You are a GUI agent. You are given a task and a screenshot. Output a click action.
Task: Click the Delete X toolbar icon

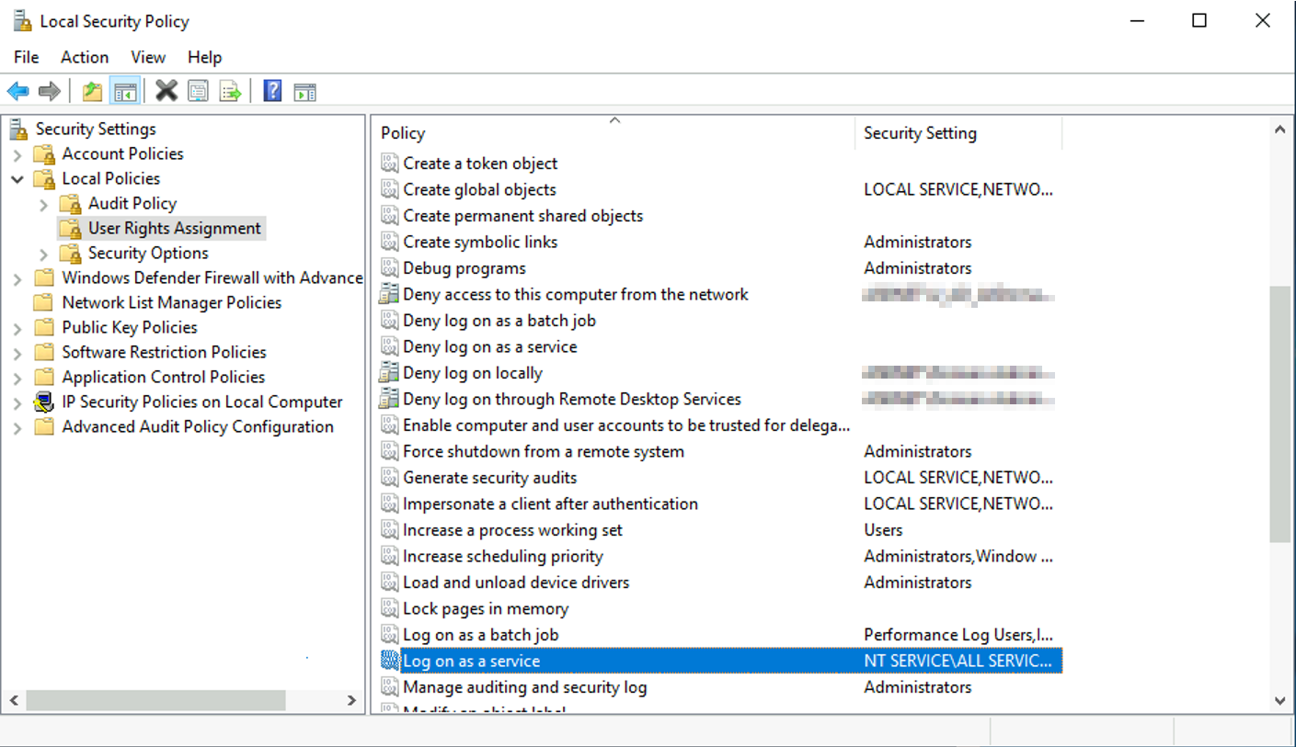pyautogui.click(x=166, y=91)
